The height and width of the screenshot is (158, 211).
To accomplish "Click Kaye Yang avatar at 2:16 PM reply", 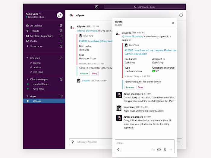I will [119, 108].
